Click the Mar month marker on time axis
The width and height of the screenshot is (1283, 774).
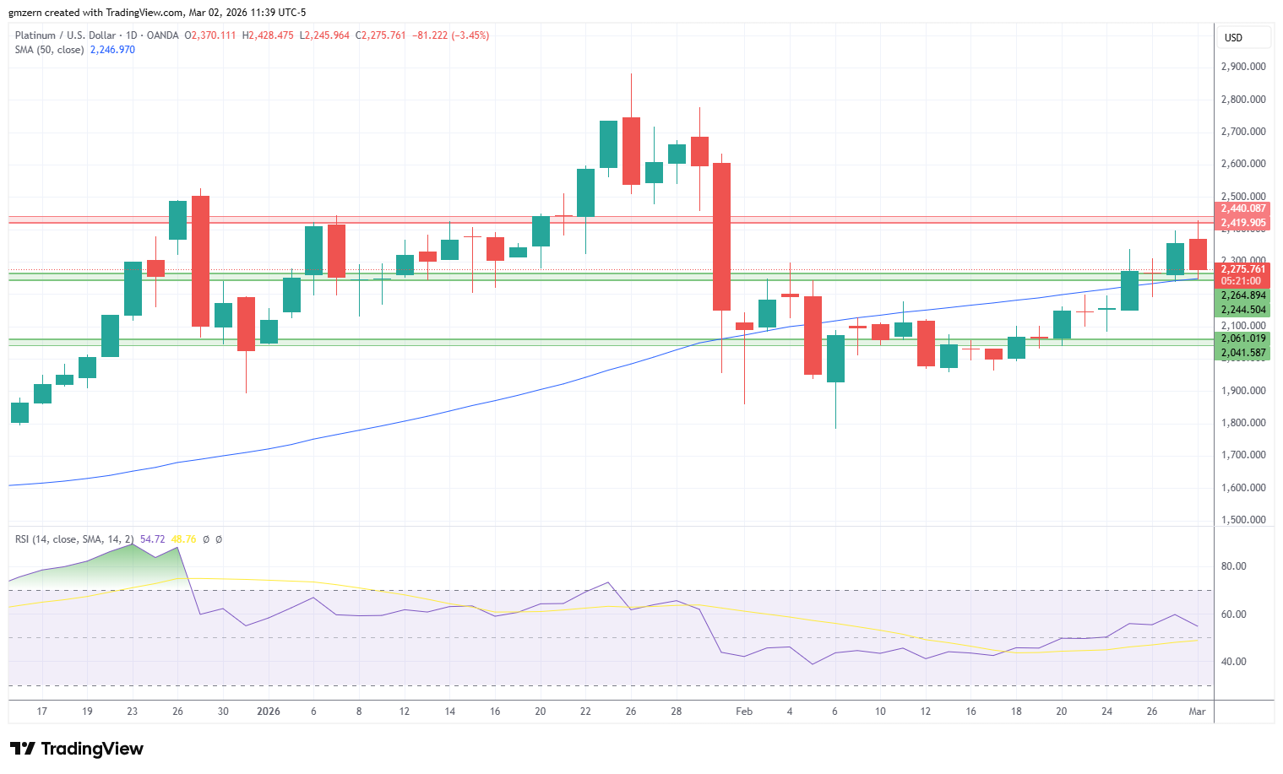(1197, 712)
